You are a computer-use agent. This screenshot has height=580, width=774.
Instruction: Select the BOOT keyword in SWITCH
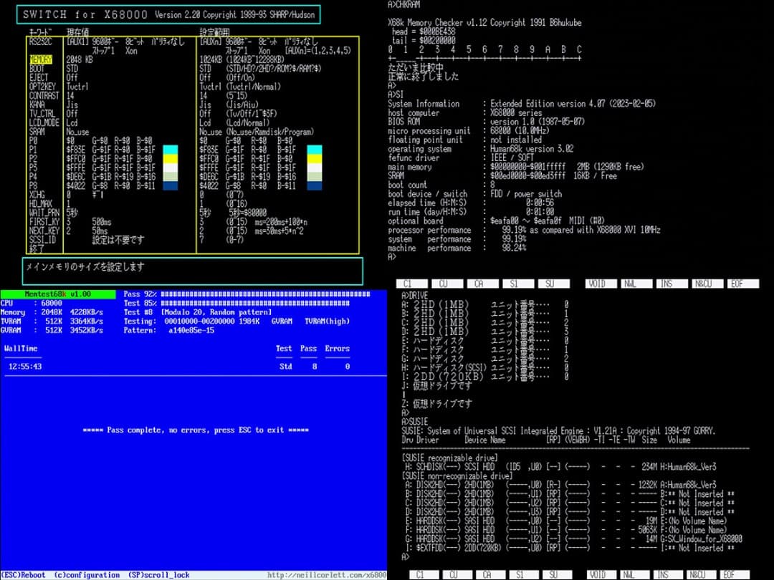(x=37, y=69)
